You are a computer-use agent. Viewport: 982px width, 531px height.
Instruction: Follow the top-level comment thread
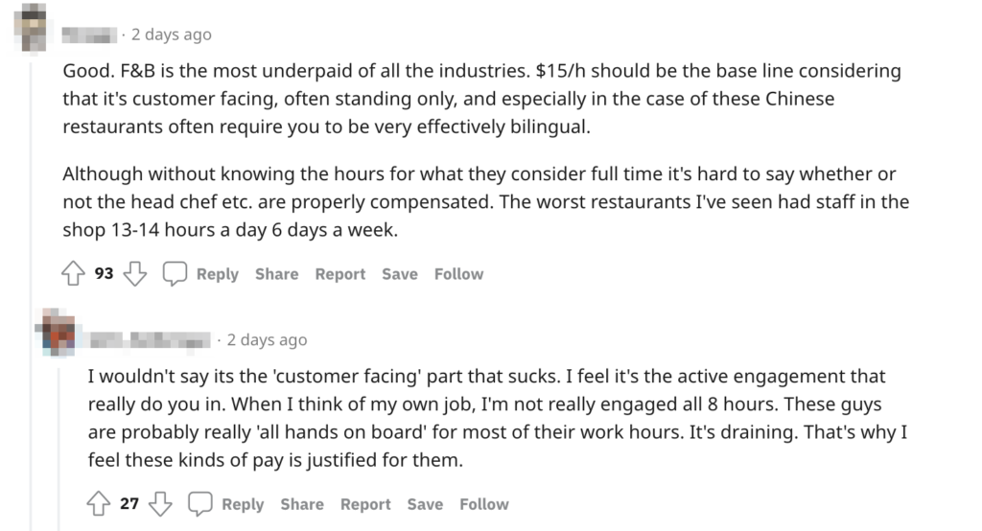(458, 274)
